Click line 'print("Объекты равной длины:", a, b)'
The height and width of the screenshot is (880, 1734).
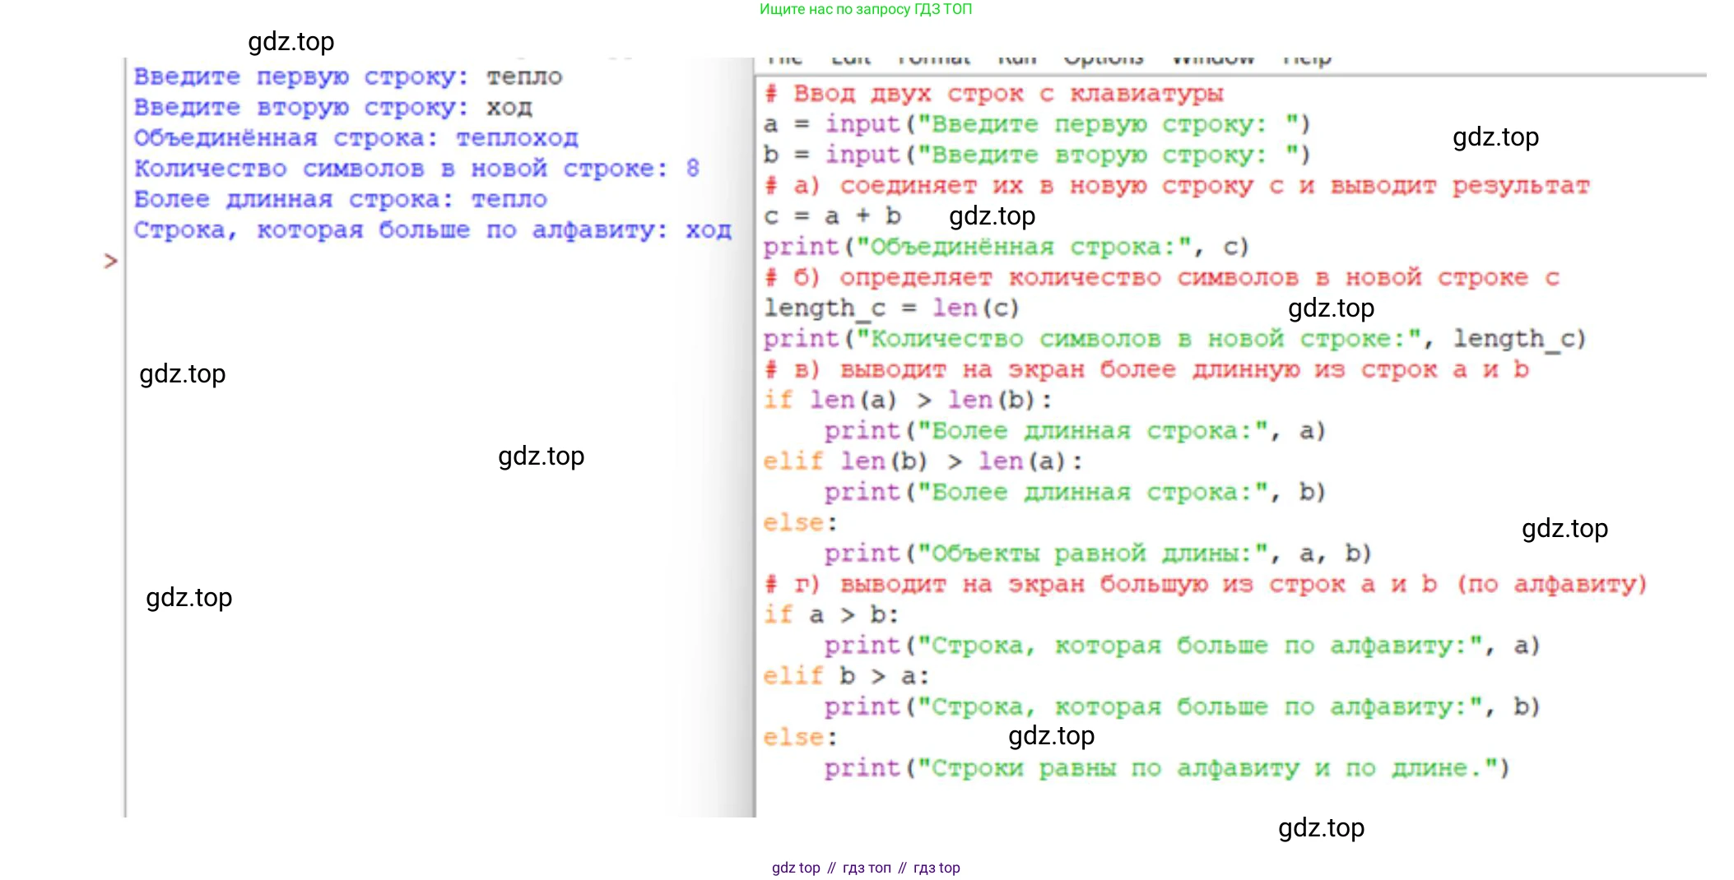pyautogui.click(x=1099, y=553)
